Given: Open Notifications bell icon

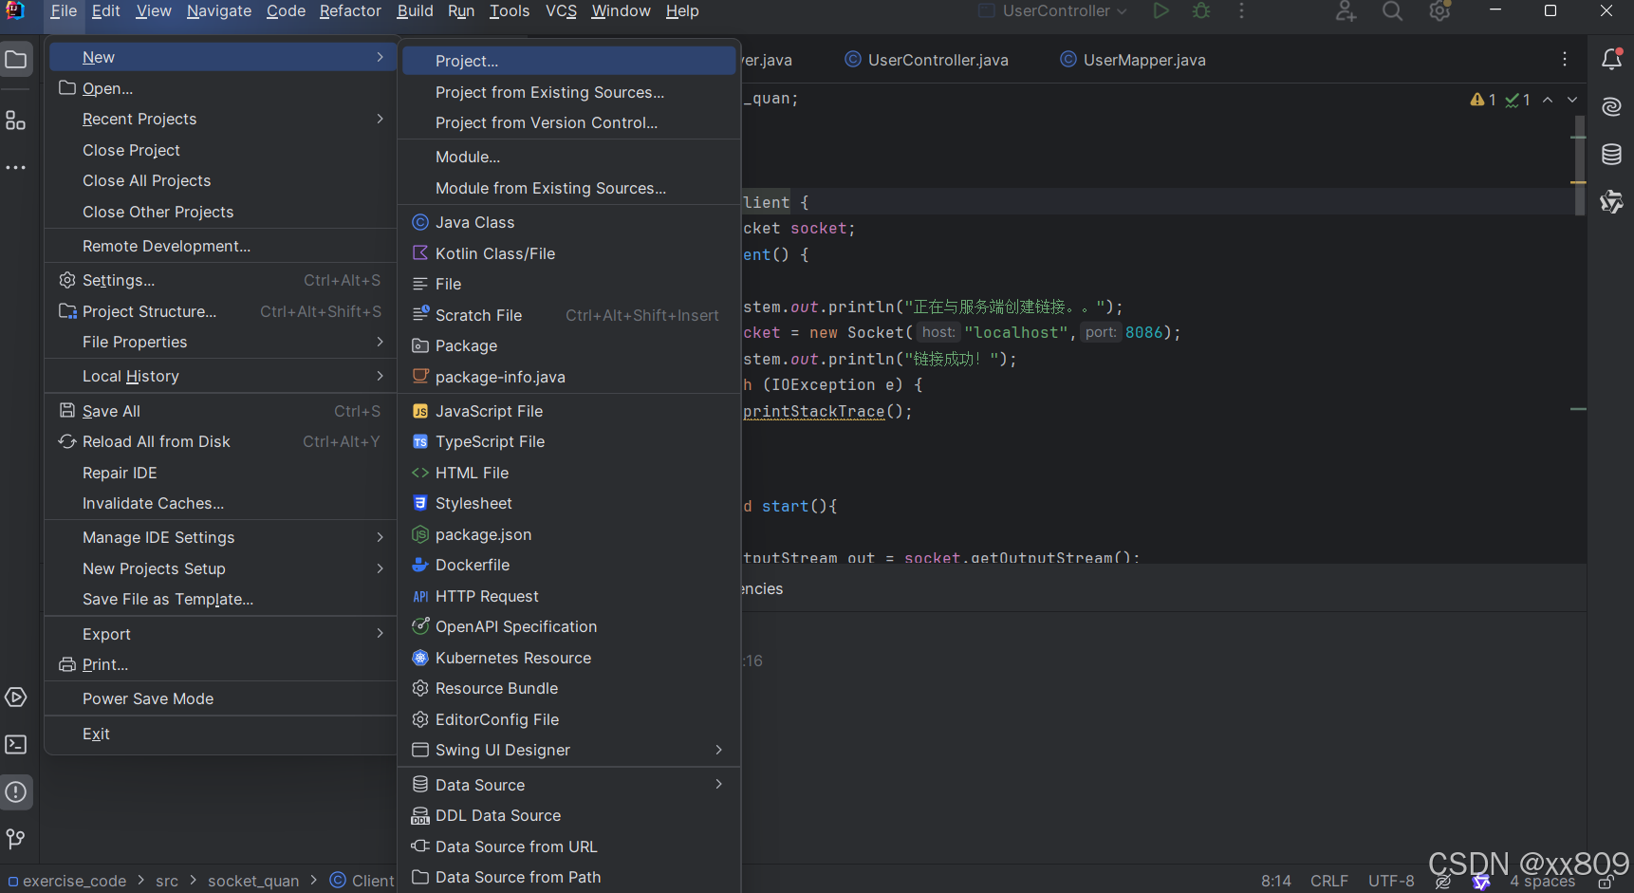Looking at the screenshot, I should [x=1611, y=60].
